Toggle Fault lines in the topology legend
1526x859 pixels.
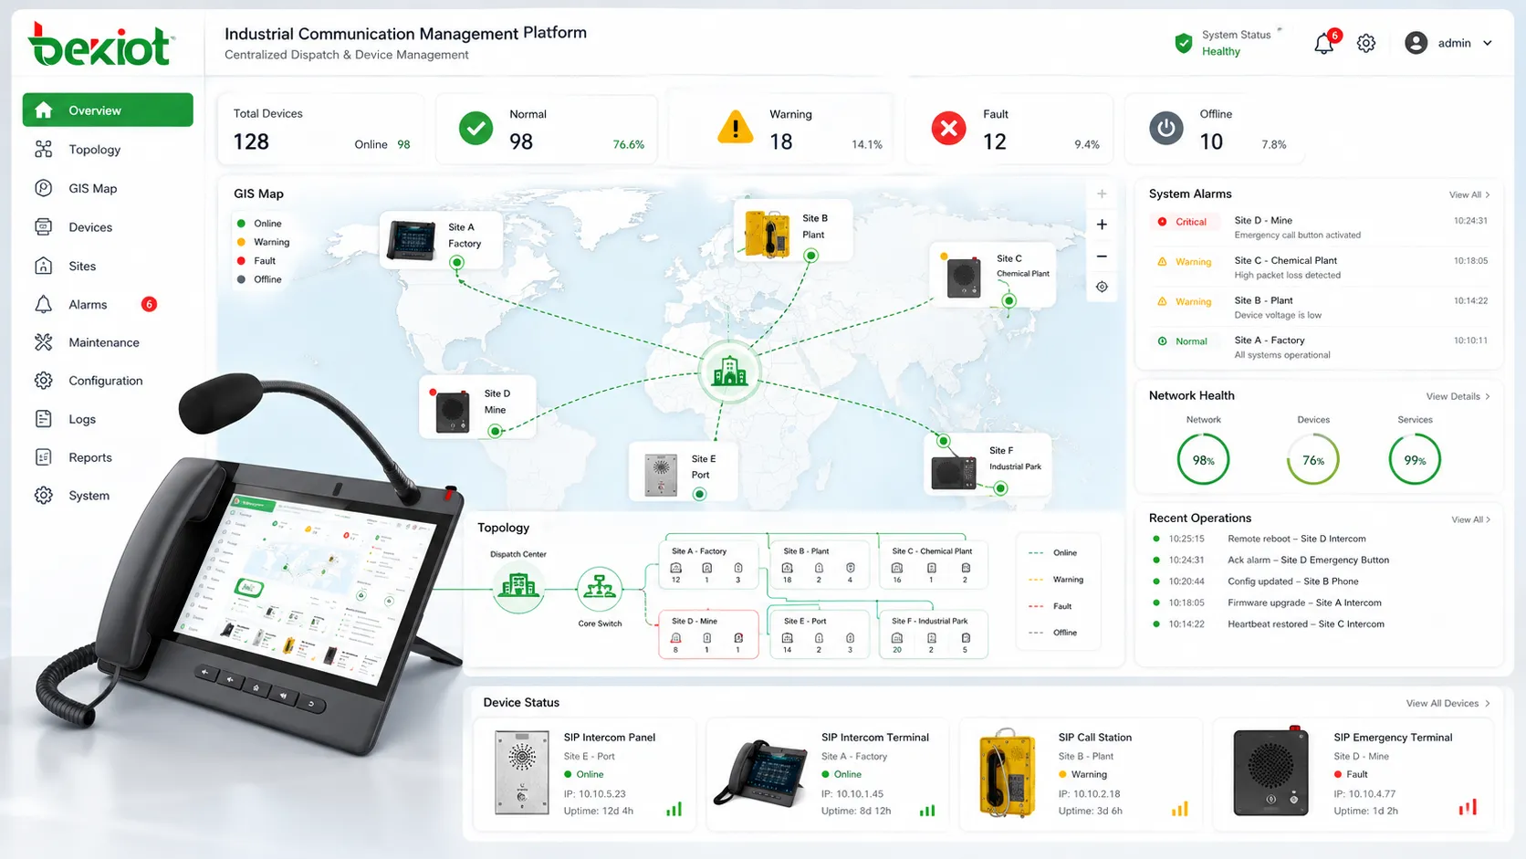[1050, 606]
